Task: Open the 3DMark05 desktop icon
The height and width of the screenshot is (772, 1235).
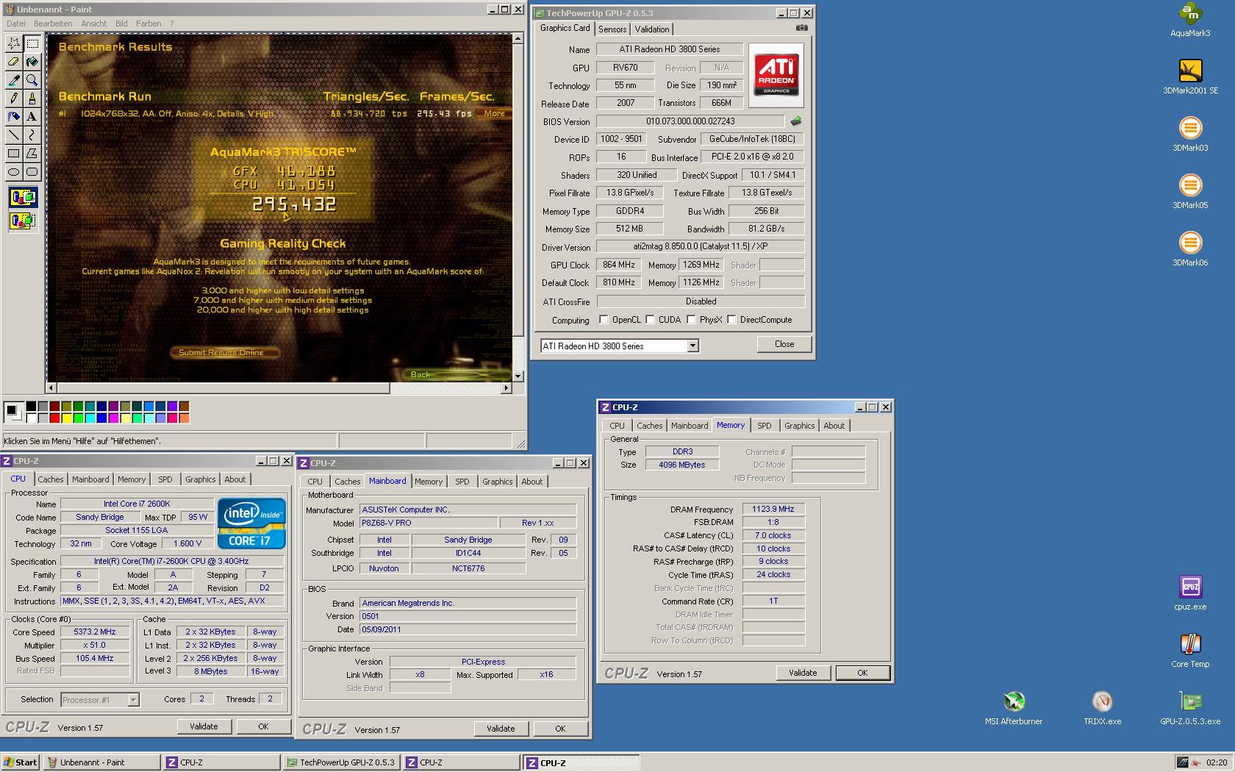Action: coord(1190,192)
